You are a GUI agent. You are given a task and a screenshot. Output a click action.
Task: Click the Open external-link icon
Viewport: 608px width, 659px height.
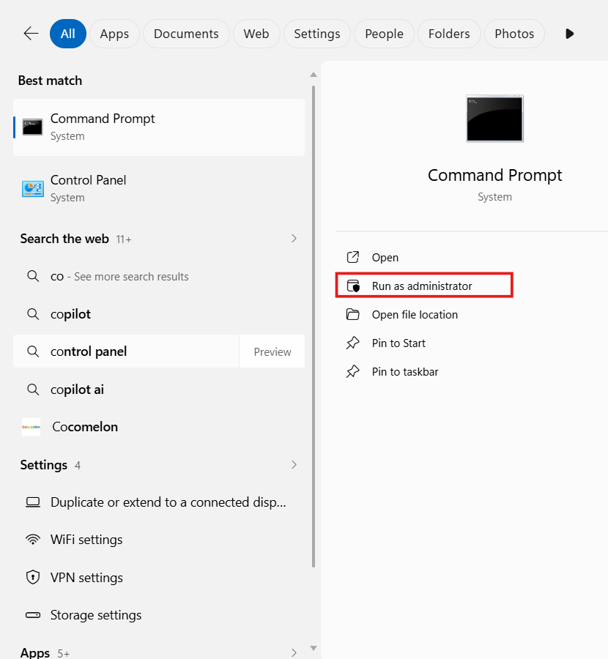click(x=353, y=257)
